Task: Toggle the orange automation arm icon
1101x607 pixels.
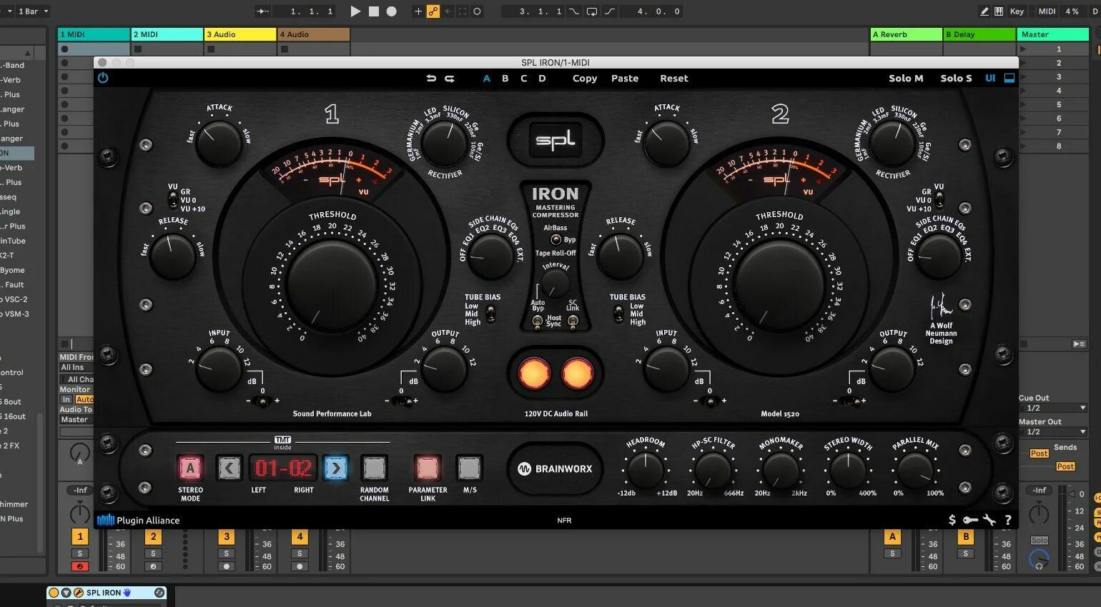Action: (x=433, y=11)
